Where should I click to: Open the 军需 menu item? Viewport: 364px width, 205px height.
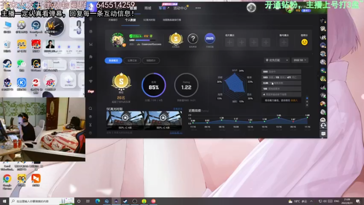162,8
